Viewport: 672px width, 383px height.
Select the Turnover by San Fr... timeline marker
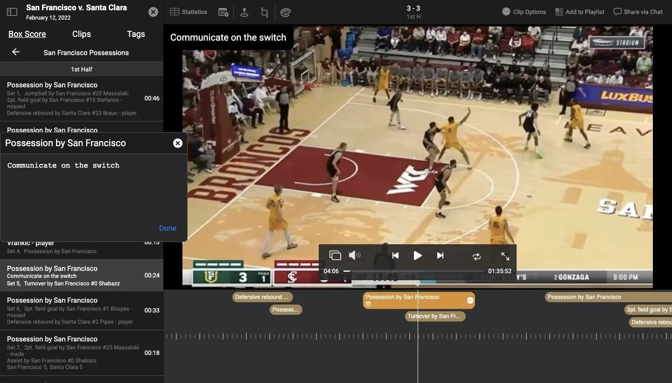pos(435,316)
